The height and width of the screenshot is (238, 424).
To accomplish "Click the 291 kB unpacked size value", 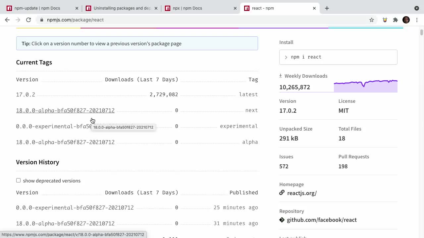I will tap(289, 139).
